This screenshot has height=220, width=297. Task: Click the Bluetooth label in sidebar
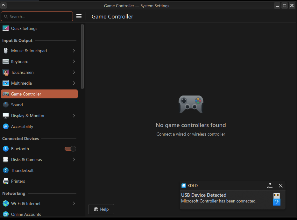20,149
